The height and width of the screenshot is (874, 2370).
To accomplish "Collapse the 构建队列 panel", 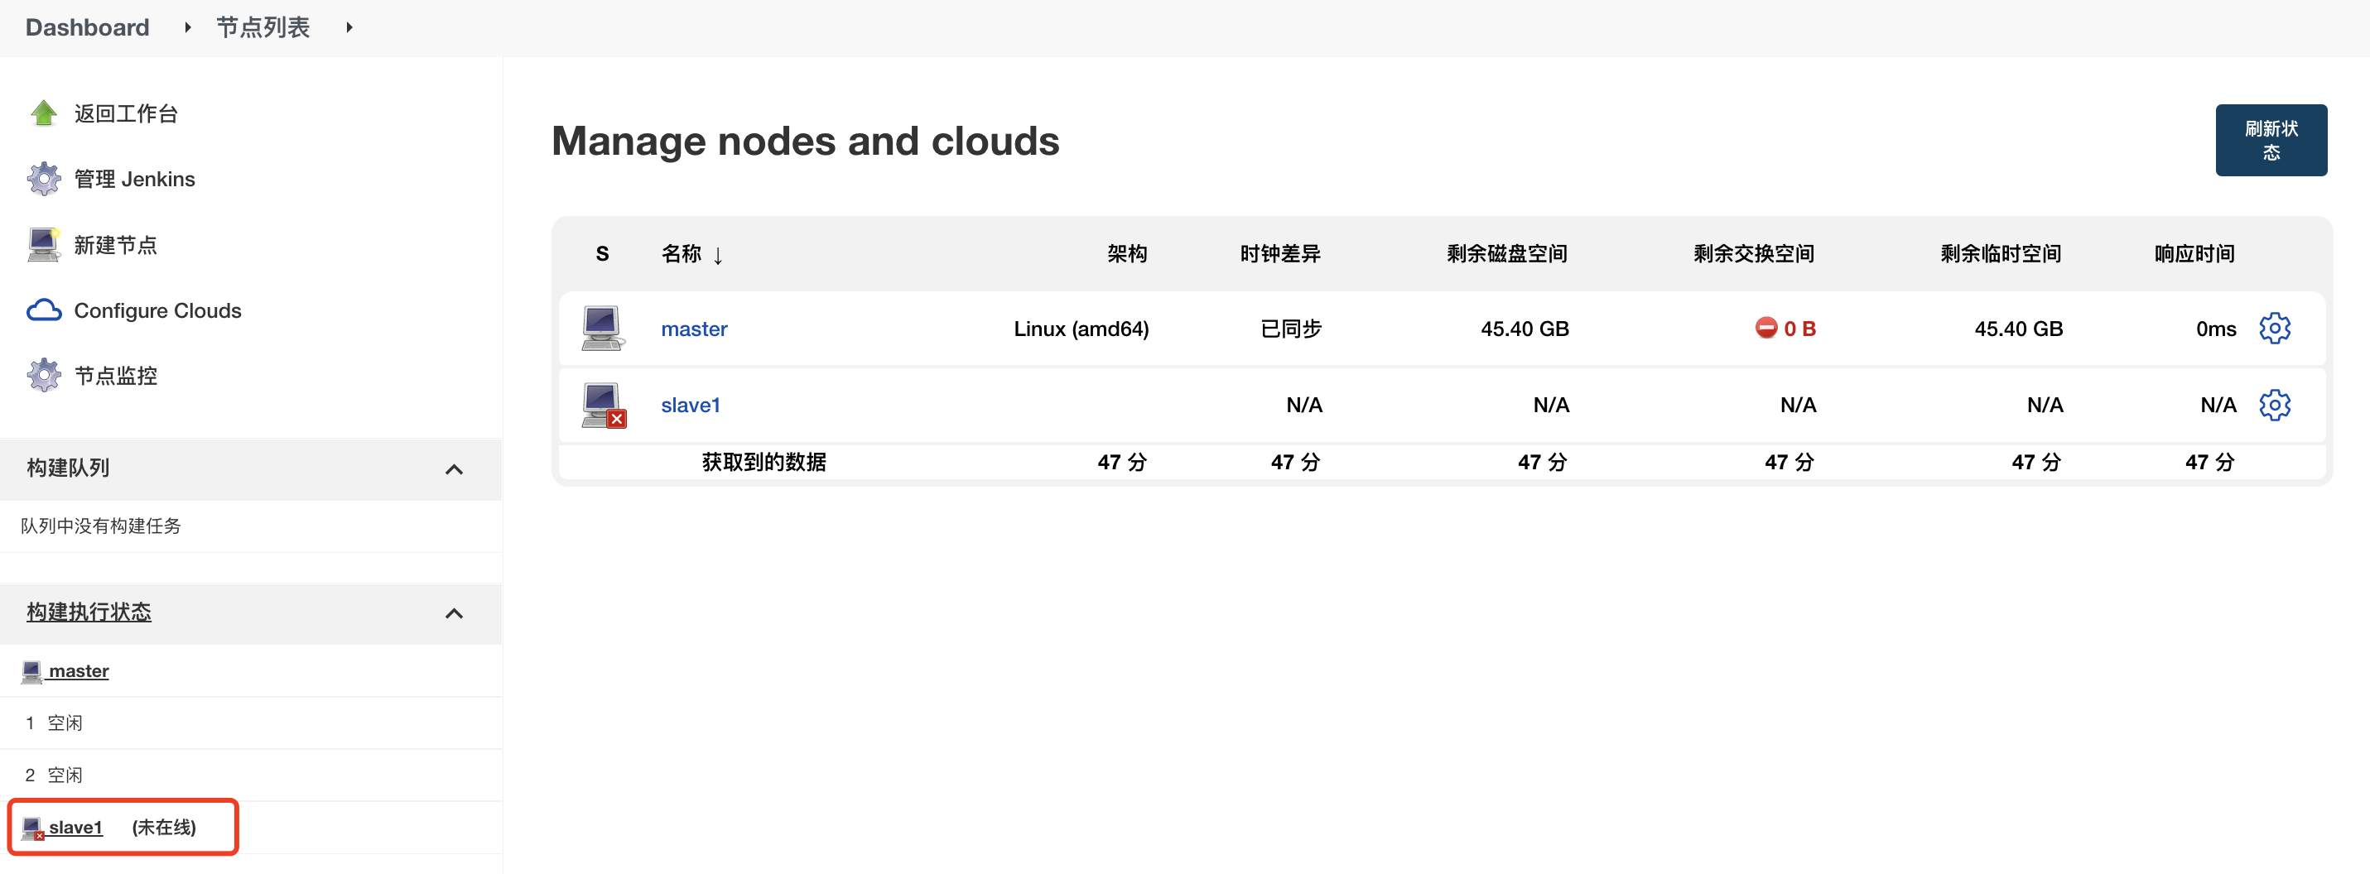I will (x=454, y=469).
